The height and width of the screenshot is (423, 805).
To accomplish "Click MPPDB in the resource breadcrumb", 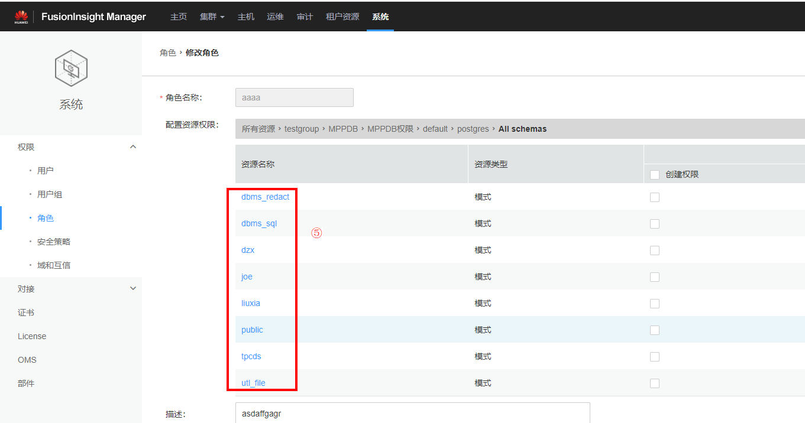I will (344, 129).
